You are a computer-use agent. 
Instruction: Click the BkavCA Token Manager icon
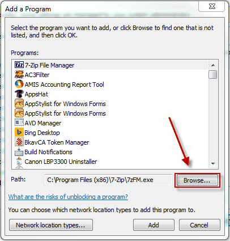(19, 142)
